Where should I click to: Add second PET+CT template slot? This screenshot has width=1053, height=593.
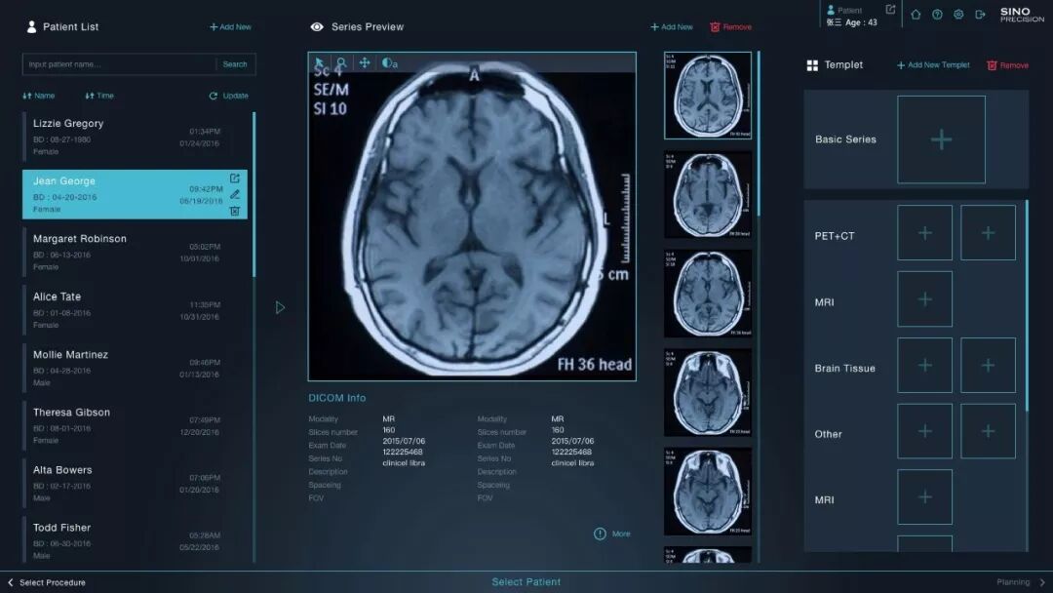tap(988, 233)
